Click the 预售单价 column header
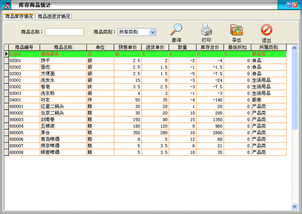The height and width of the screenshot is (214, 302). pyautogui.click(x=127, y=47)
